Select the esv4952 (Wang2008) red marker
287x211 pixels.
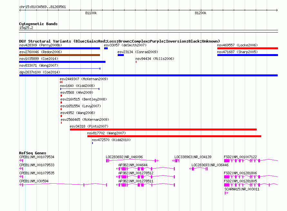point(61,116)
